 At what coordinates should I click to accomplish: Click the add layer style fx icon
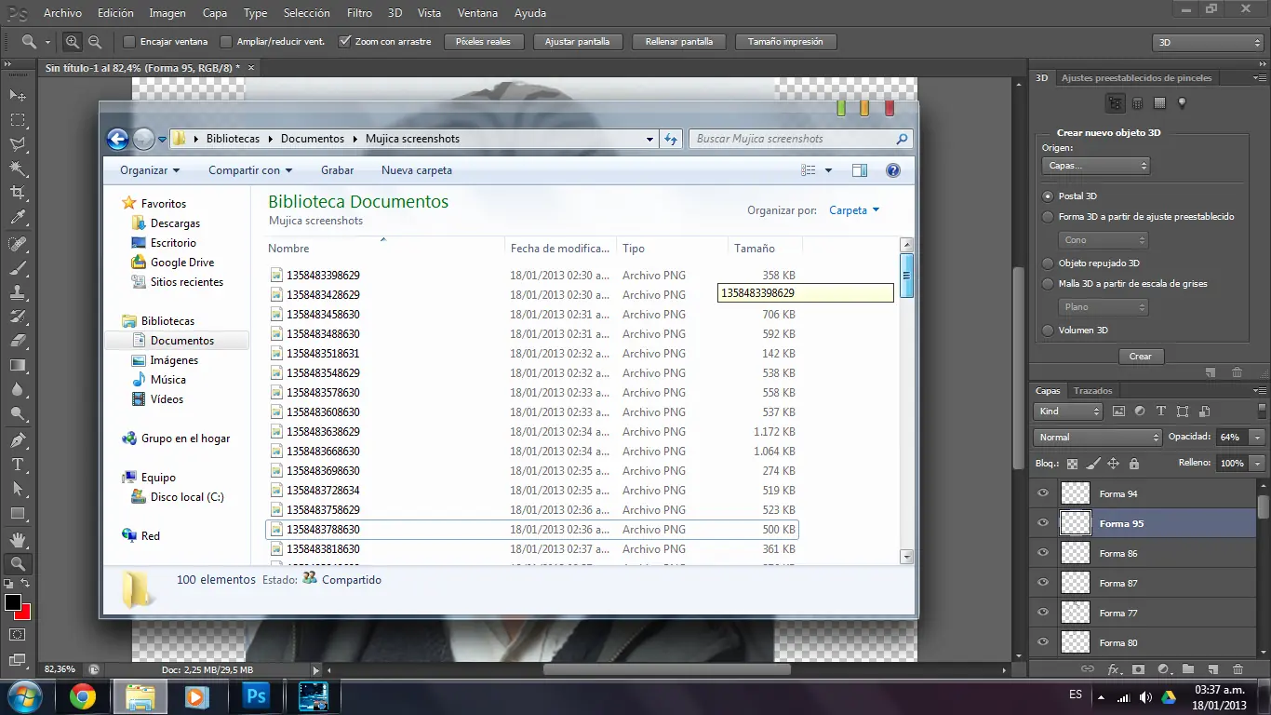click(1114, 669)
